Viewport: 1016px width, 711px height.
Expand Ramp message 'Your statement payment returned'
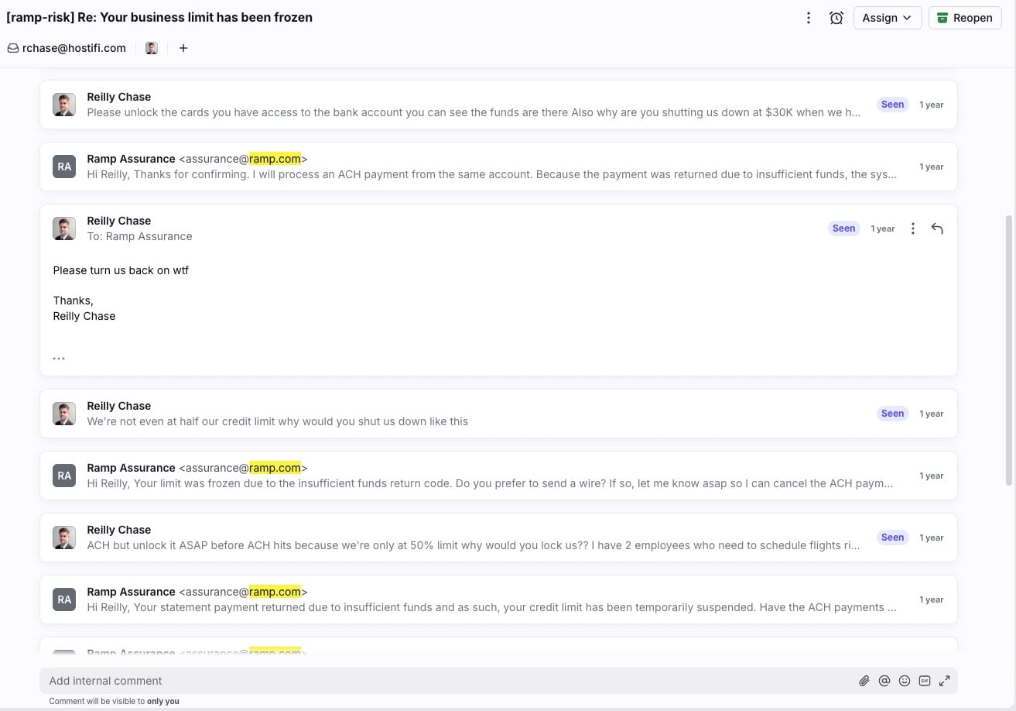pyautogui.click(x=498, y=599)
